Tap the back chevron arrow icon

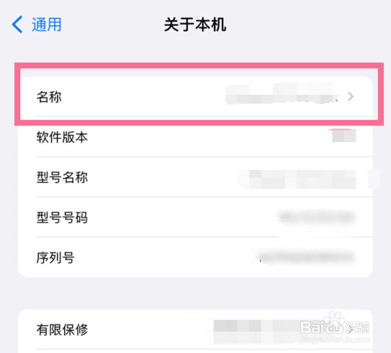coord(17,24)
